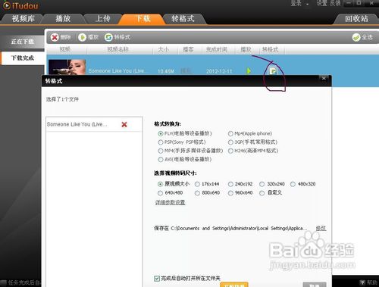The image size is (379, 287).
Task: Click 任务完成后 option in status bar
Action: point(24,282)
